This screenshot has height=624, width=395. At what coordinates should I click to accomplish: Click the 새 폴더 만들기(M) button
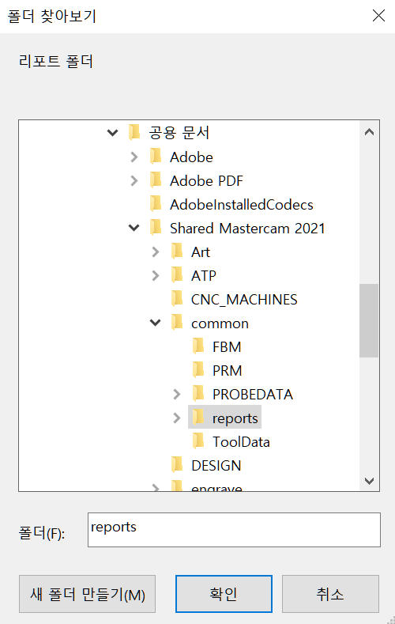88,594
